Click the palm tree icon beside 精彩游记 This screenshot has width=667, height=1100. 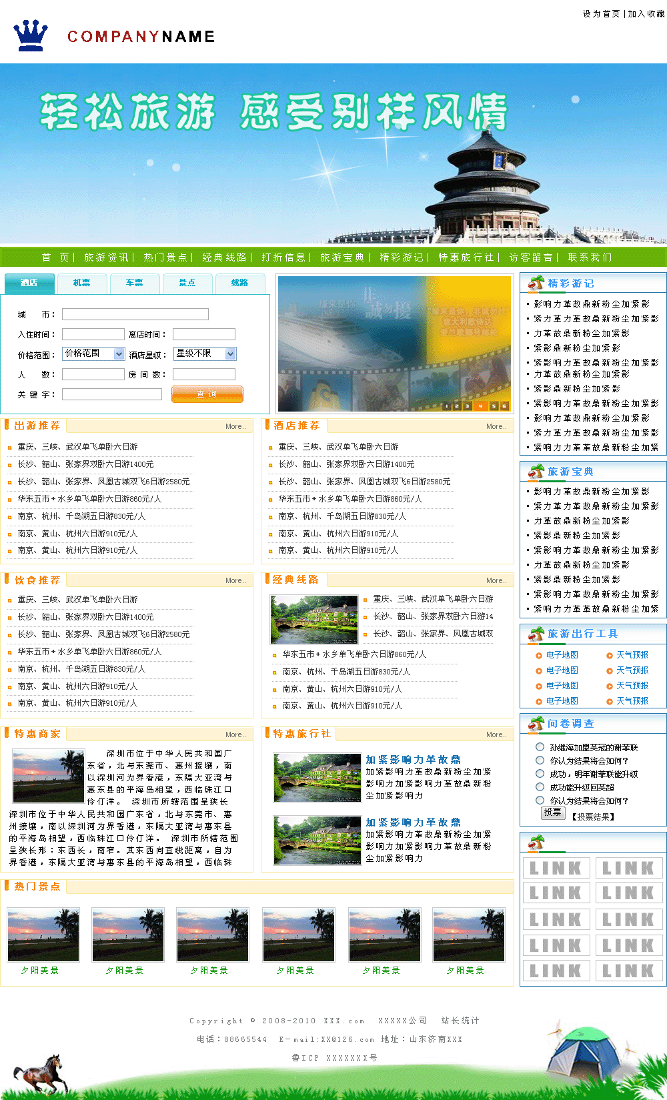(x=536, y=283)
